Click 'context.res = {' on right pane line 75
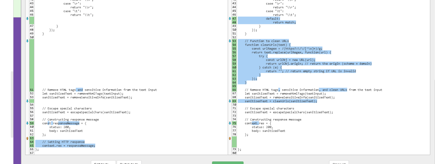This screenshot has height=164, width=435. [x=258, y=123]
